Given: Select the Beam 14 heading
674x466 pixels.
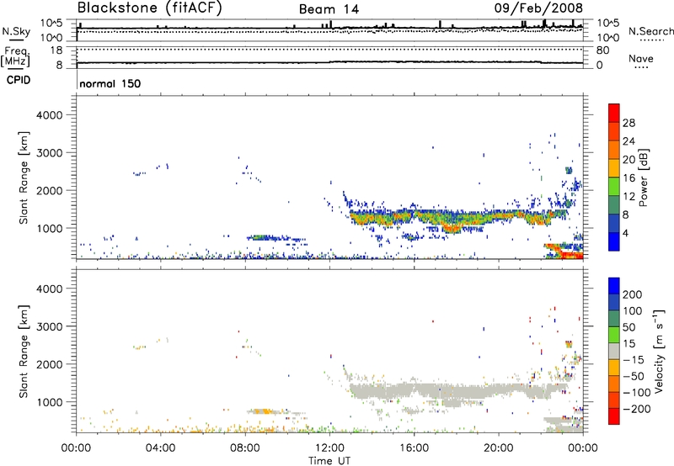Looking at the screenshot, I should [x=329, y=9].
